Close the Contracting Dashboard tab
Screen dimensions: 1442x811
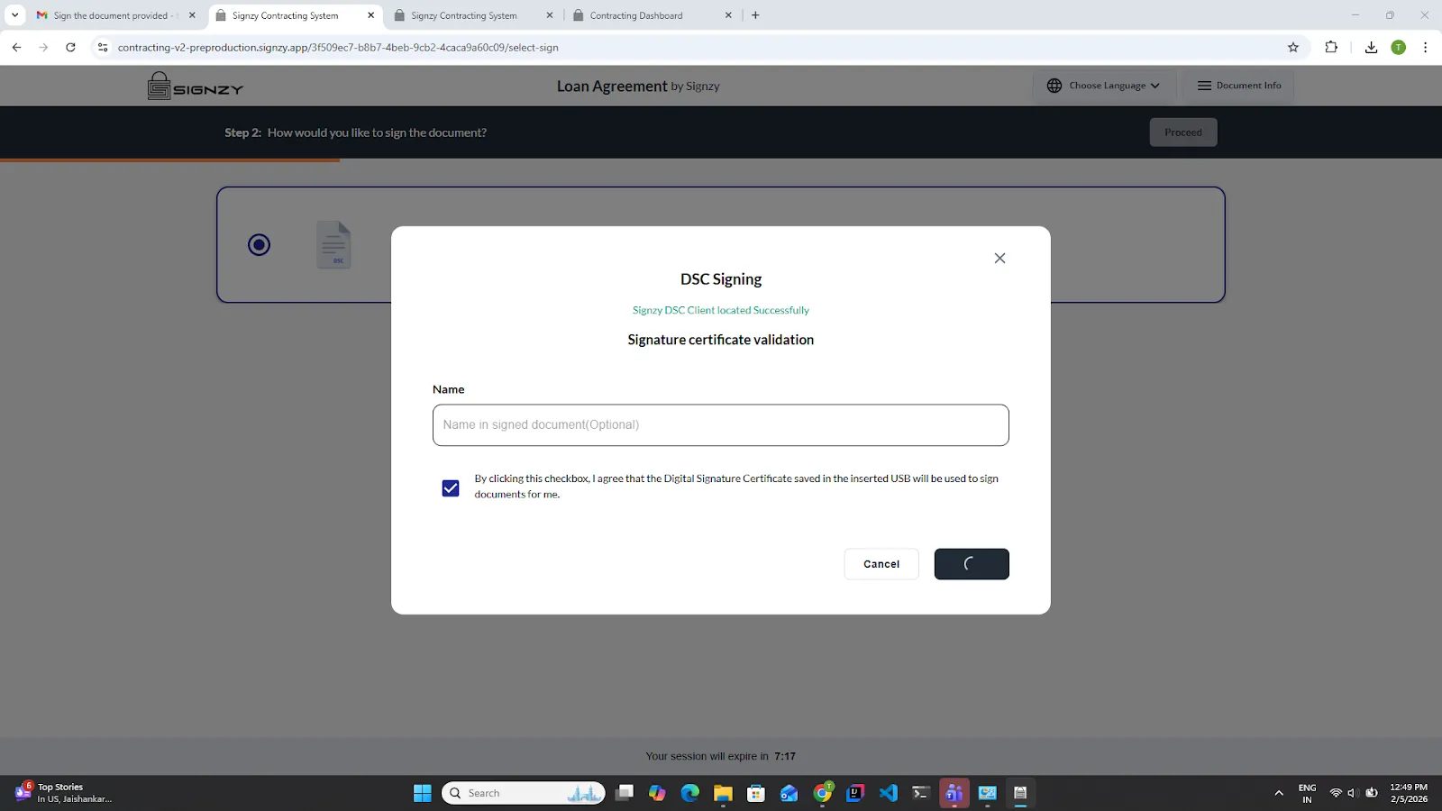(x=728, y=15)
